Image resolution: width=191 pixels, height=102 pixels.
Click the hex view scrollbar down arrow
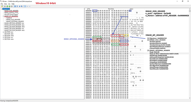point(190,98)
